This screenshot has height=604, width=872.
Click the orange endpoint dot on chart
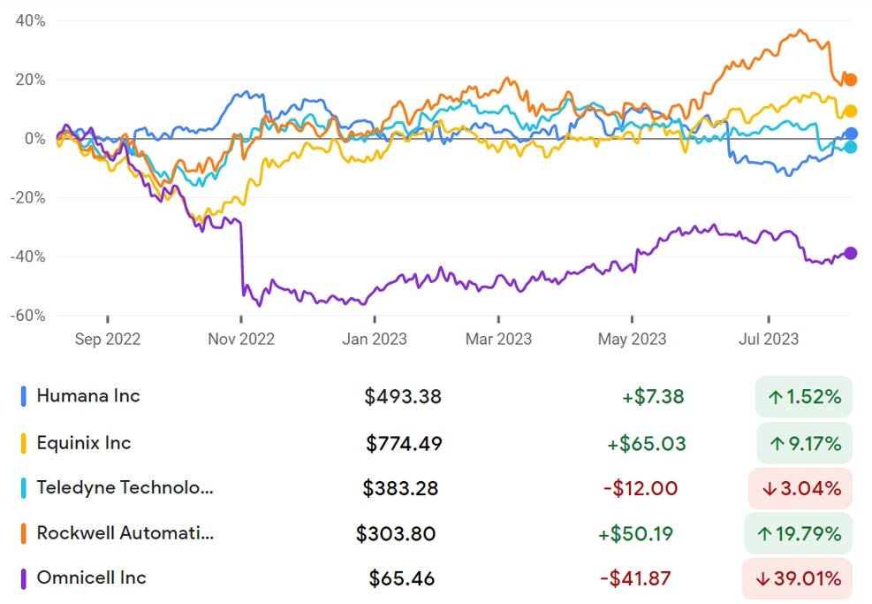[850, 80]
